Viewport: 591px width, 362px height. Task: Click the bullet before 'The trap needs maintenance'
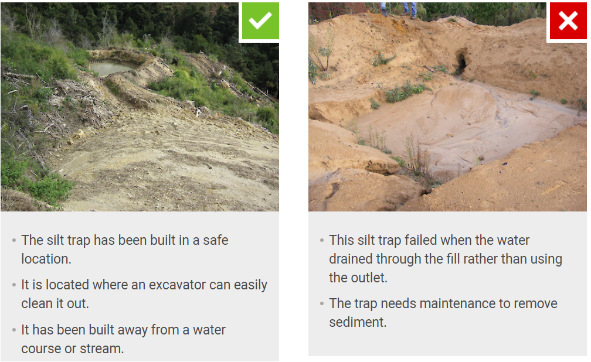pyautogui.click(x=321, y=303)
